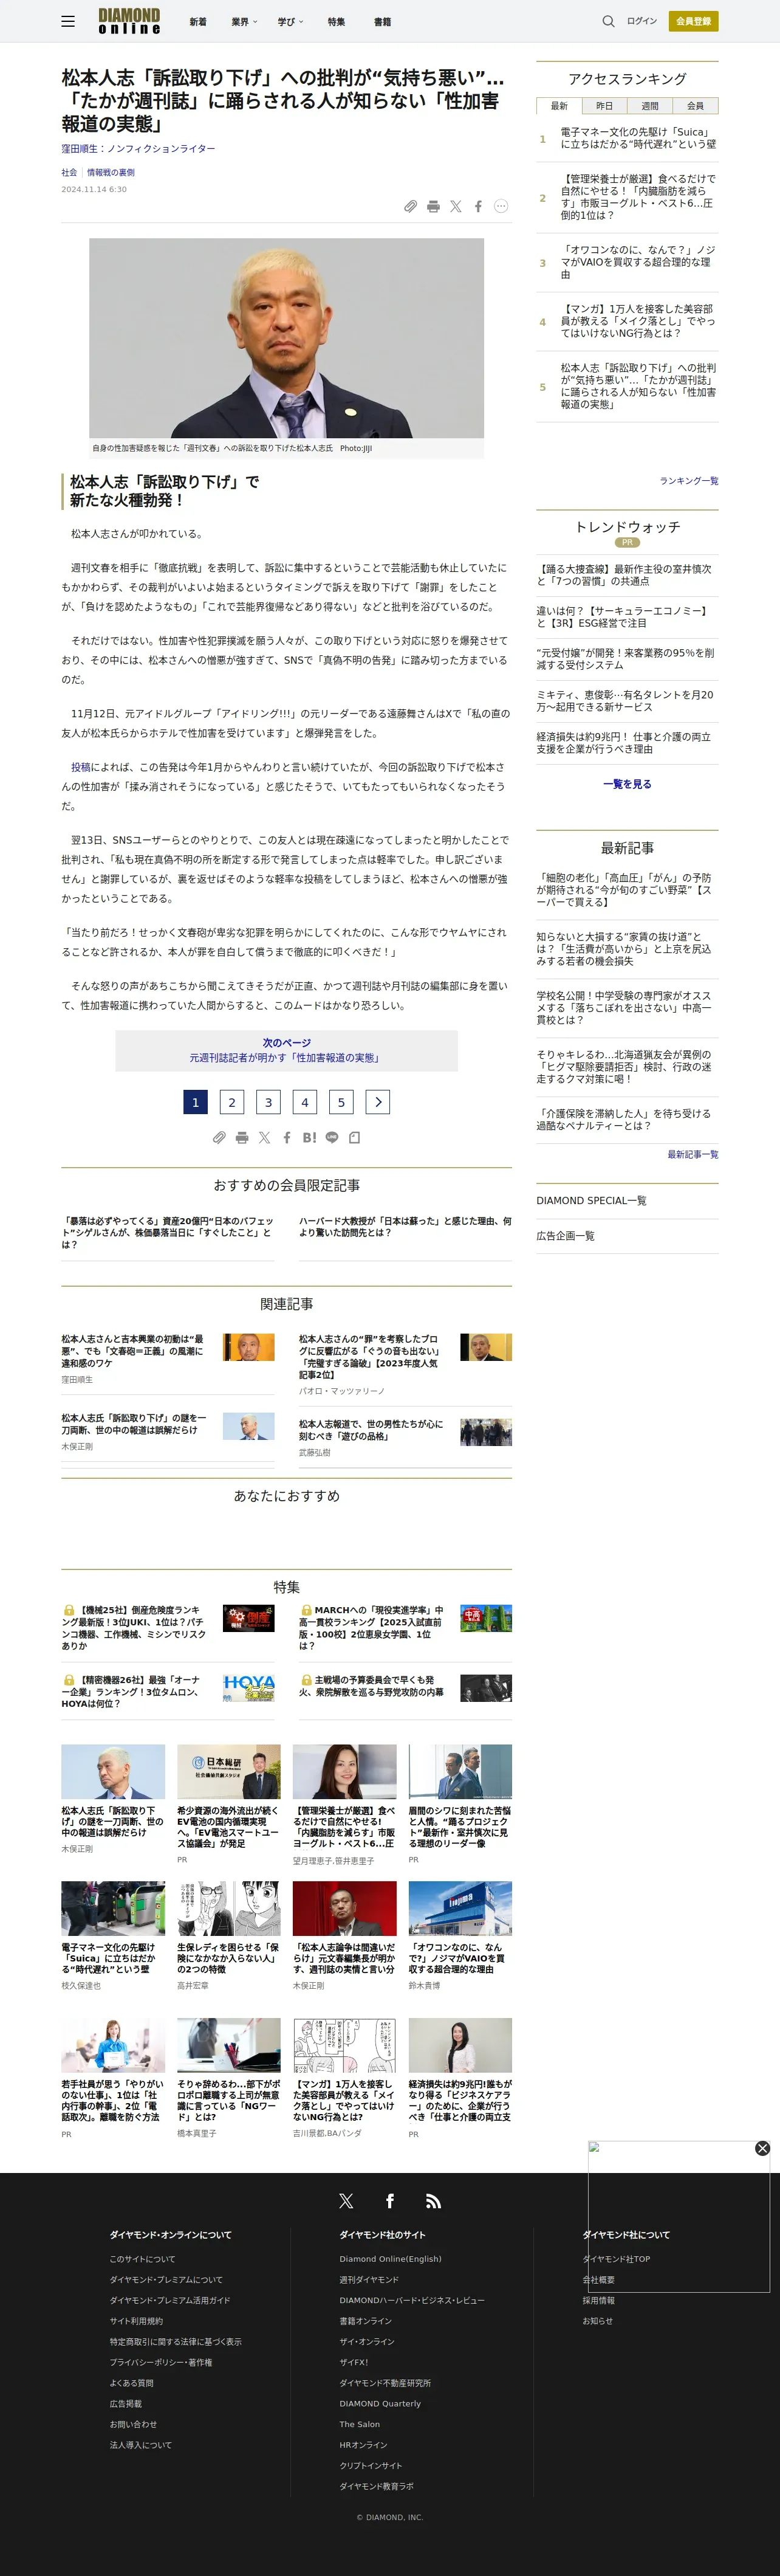Close the floating ad with the X button
780x2576 pixels.
point(762,2148)
